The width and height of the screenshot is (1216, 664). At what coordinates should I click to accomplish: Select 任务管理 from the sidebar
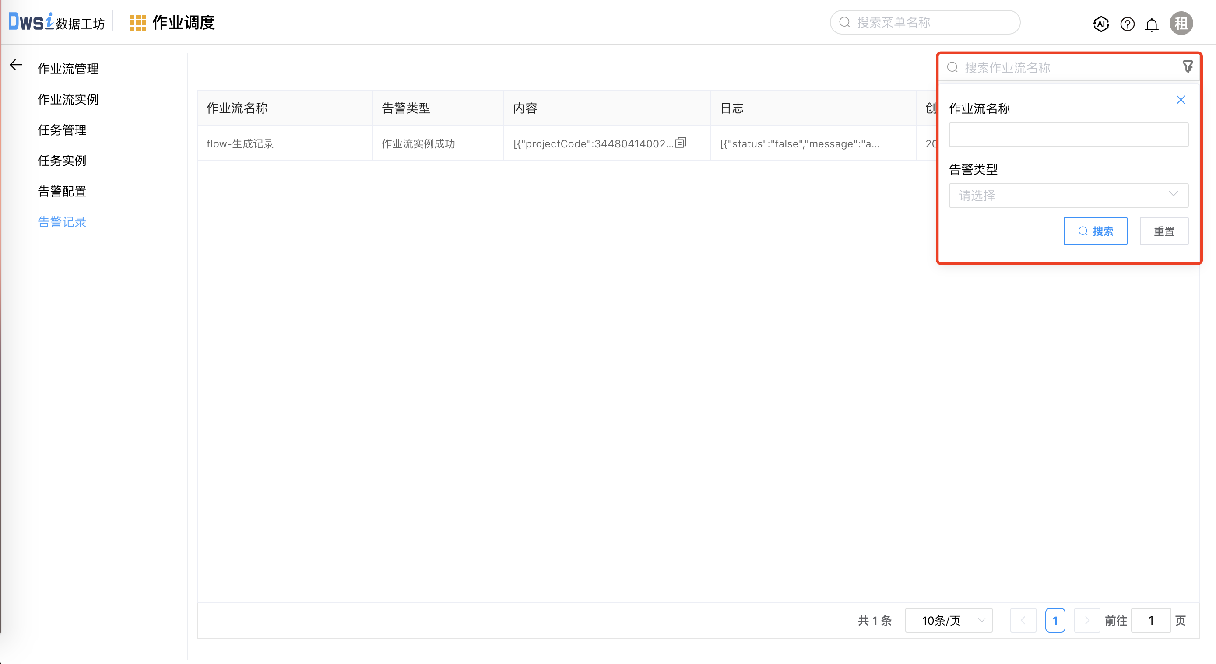62,129
